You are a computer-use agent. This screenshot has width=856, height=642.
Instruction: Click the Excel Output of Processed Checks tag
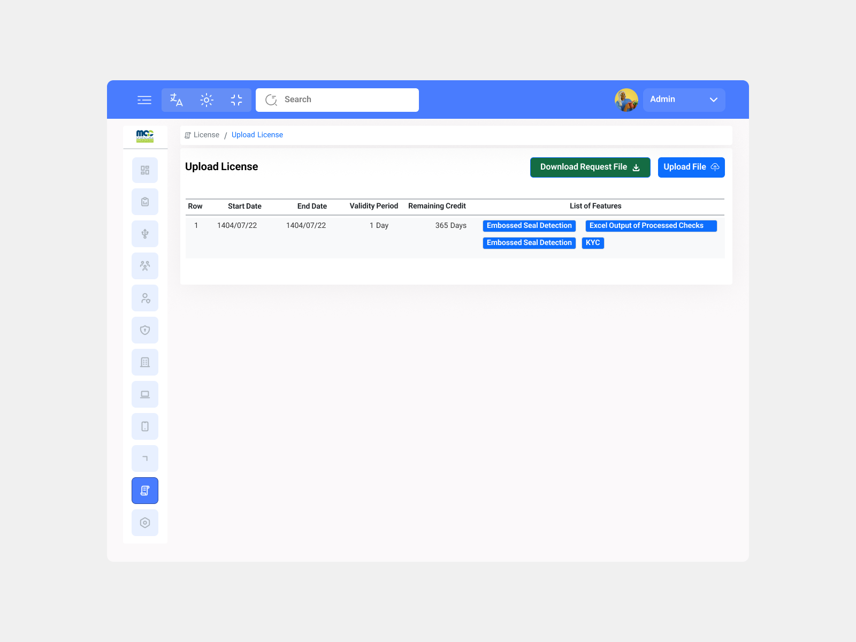[651, 226]
